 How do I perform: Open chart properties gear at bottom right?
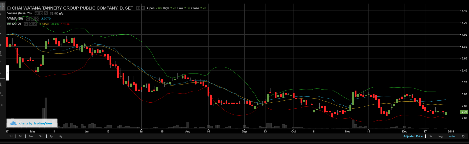pos(463,136)
